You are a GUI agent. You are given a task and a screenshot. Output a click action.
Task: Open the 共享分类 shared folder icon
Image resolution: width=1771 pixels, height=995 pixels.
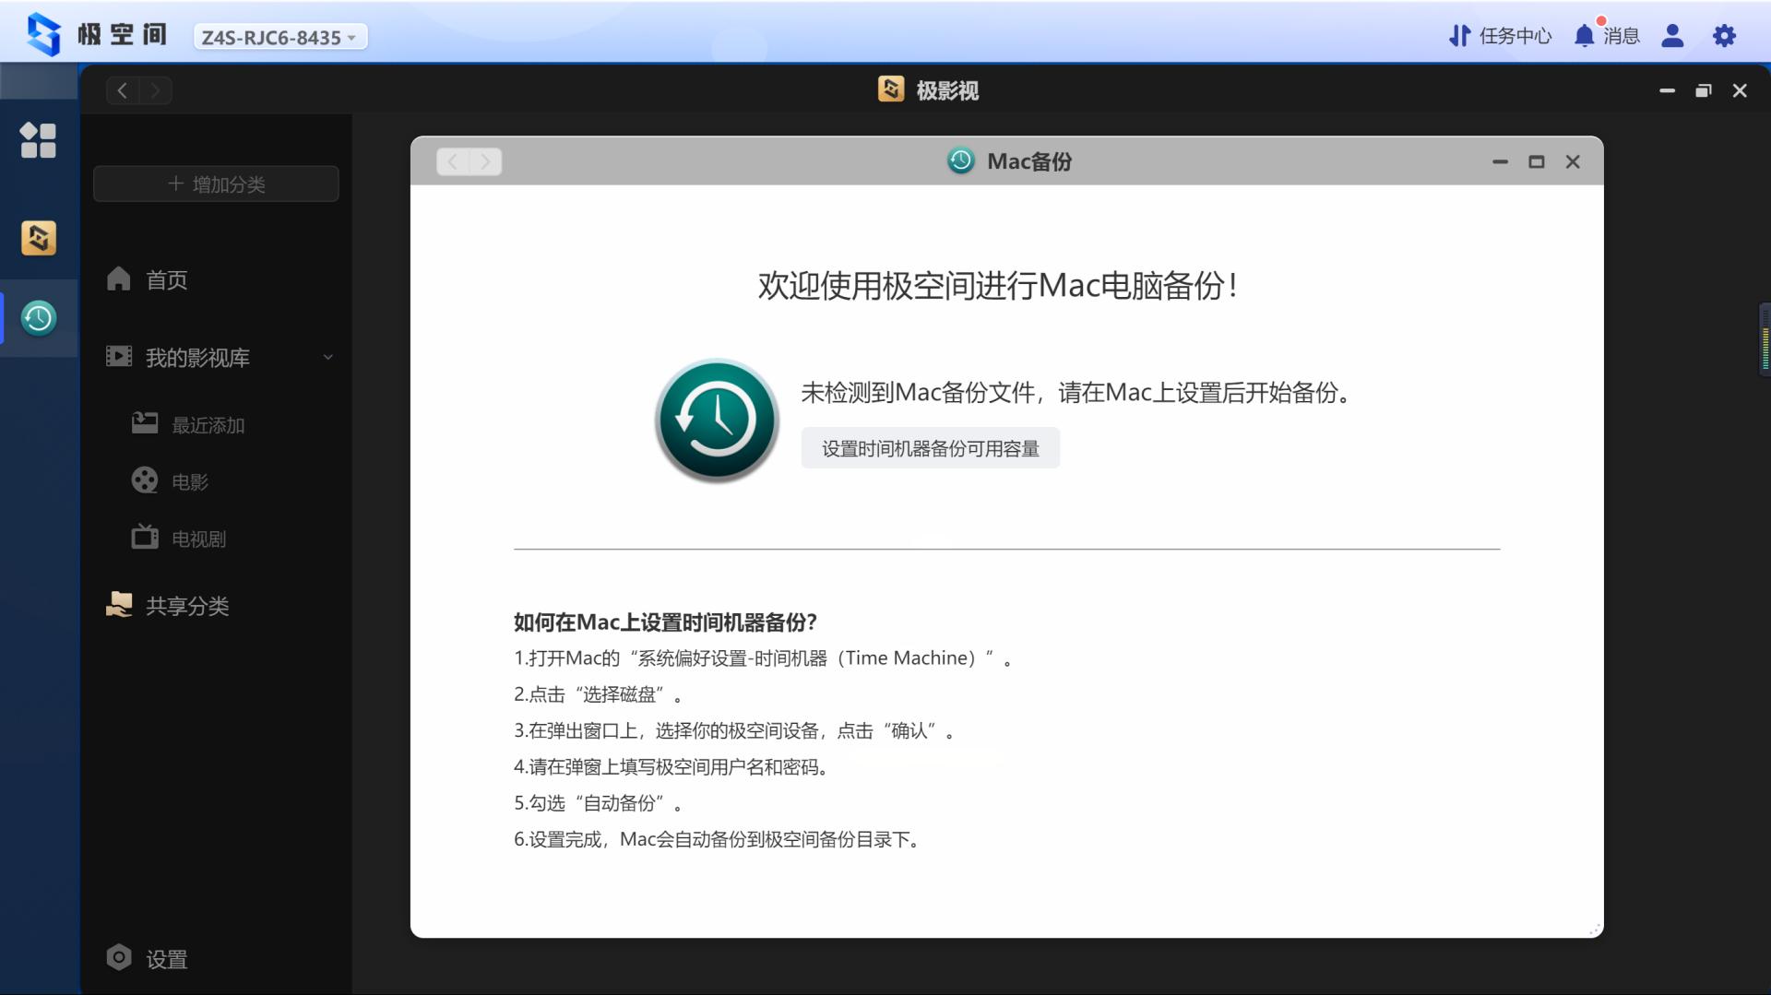pyautogui.click(x=118, y=605)
